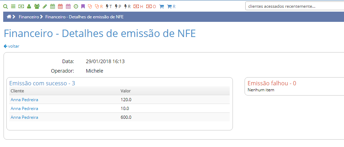This screenshot has width=344, height=147.
Task: Open Anna Pedreira link with value 120.0
Action: point(24,100)
